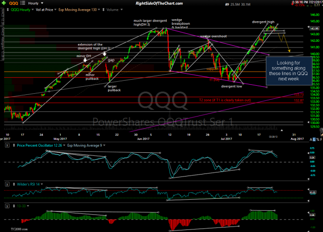Click the RightSideOfTheChart.com title
The image size is (323, 232).
[x=159, y=4]
